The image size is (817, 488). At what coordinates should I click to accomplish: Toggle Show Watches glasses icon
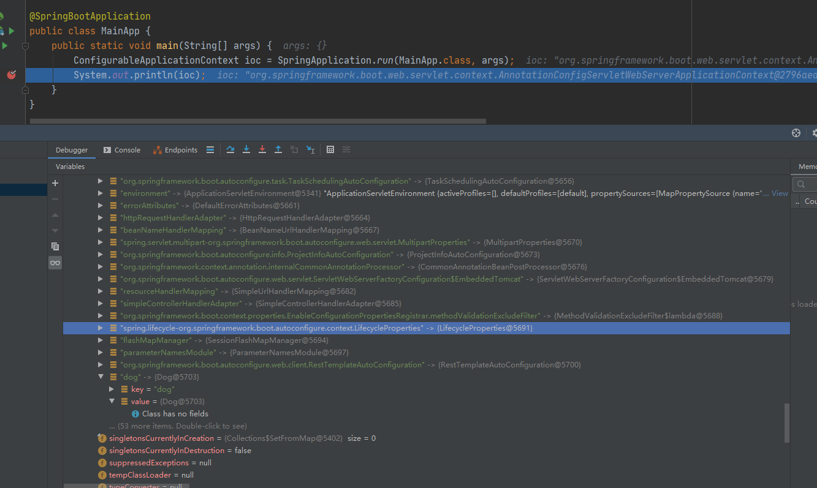(55, 263)
